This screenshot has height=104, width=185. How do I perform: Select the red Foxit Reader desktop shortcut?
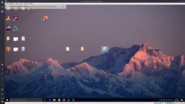tap(16, 19)
